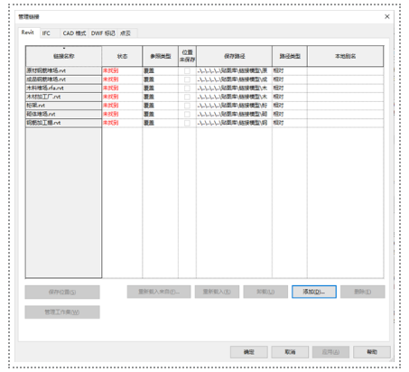Viewport: 409px width, 372px height.
Task: Click the 状态 column header
Action: (x=122, y=56)
